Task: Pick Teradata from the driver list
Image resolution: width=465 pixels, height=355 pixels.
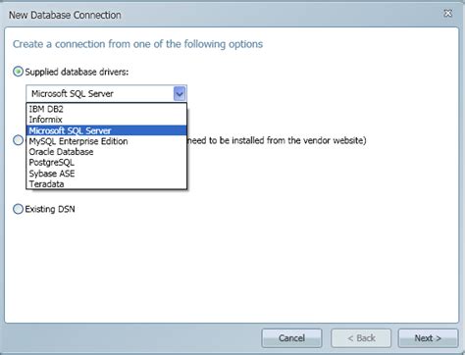Action: (x=106, y=183)
